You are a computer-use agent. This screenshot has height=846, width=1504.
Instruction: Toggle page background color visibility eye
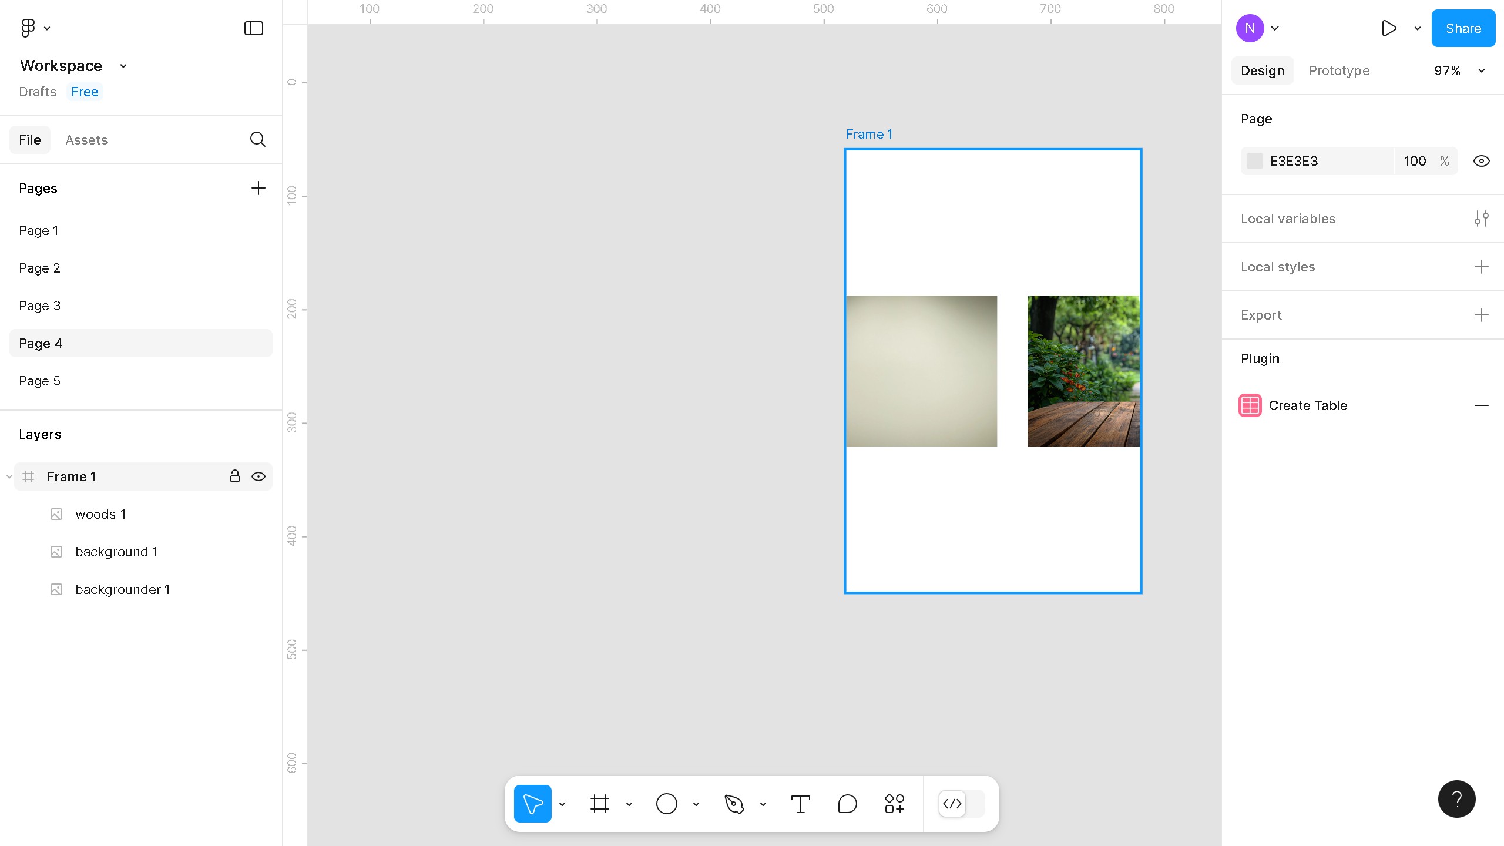pyautogui.click(x=1481, y=161)
